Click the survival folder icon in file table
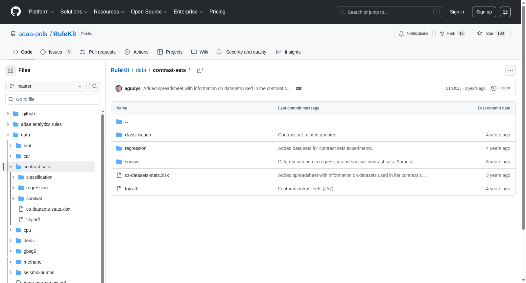 click(x=119, y=162)
